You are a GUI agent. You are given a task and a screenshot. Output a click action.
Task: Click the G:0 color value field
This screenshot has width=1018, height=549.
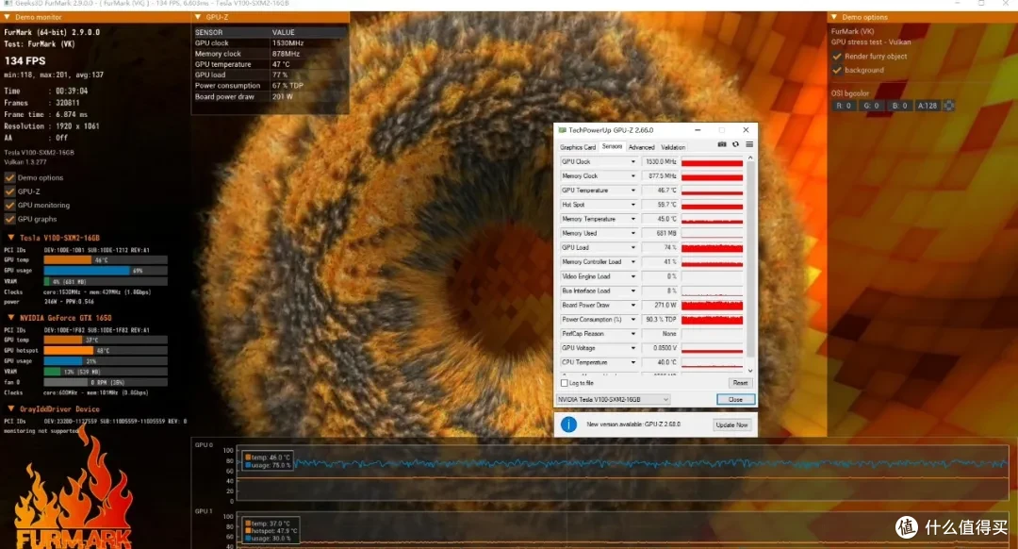tap(871, 106)
